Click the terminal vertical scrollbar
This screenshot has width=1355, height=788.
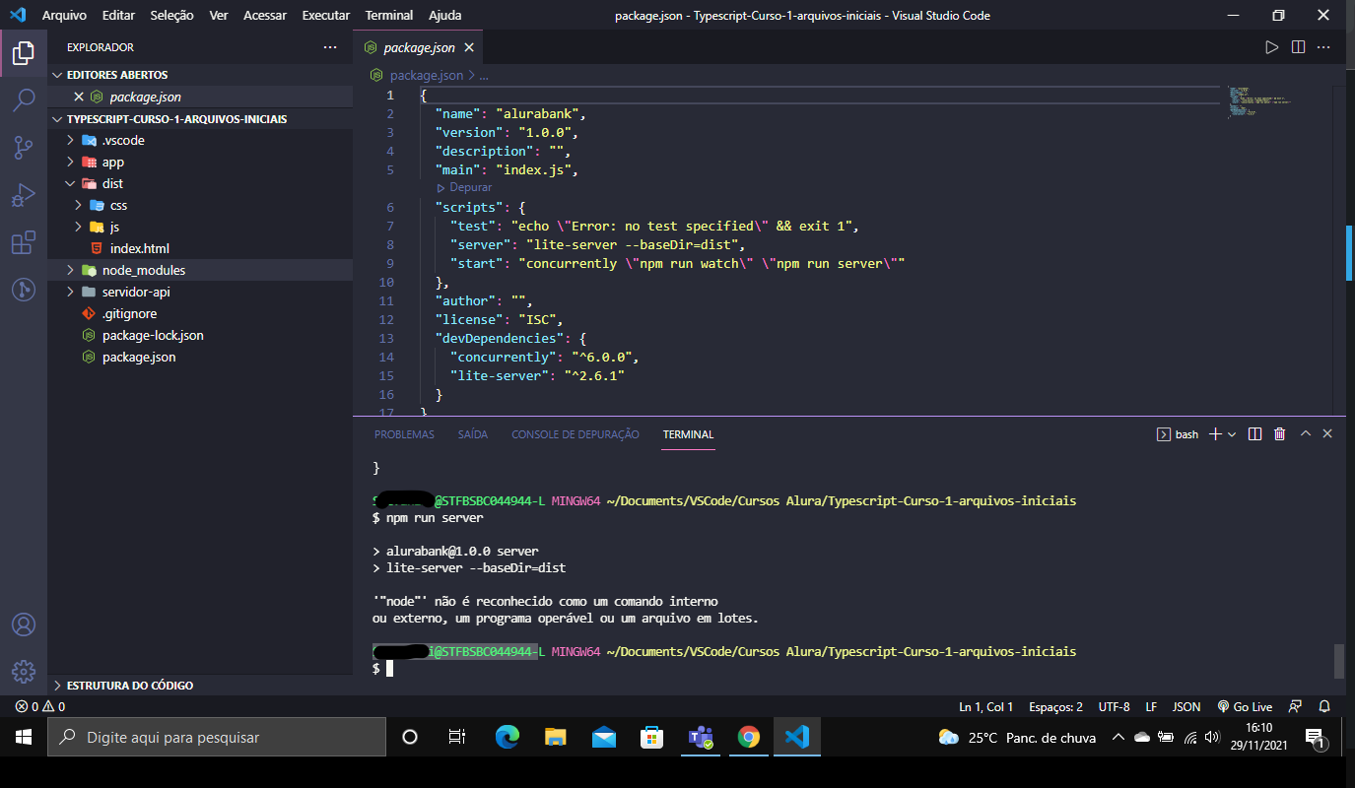[x=1339, y=661]
